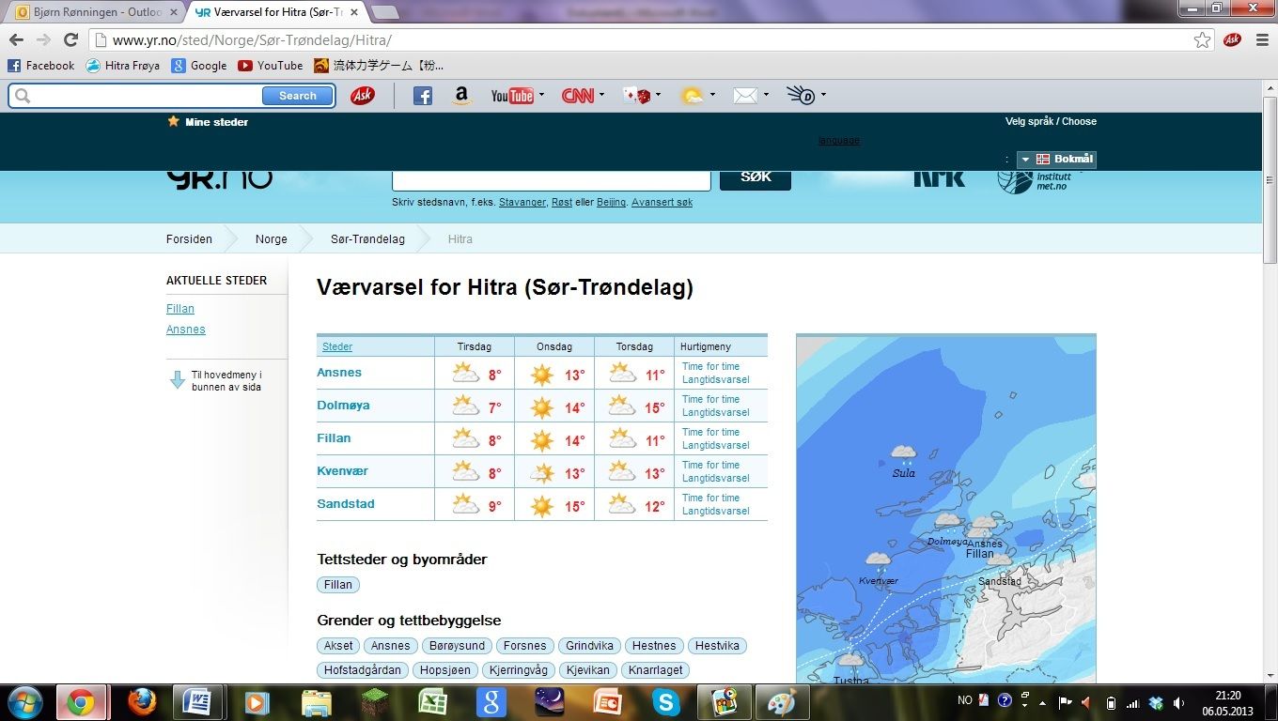Viewport: 1278px width, 721px height.
Task: Open the YouTube toolbar dropdown
Action: tap(541, 95)
